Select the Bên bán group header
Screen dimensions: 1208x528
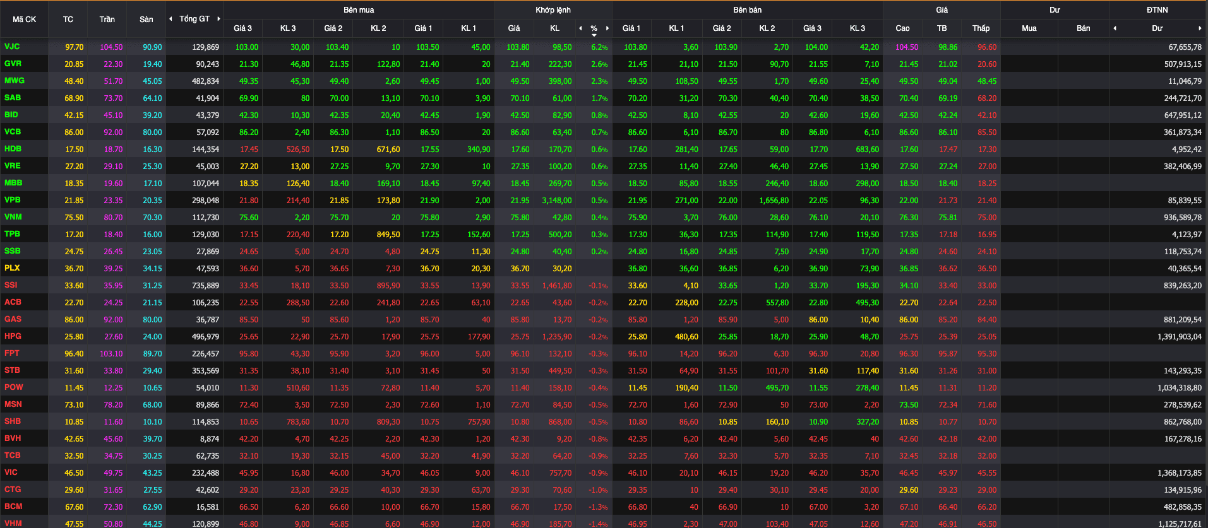pyautogui.click(x=748, y=10)
